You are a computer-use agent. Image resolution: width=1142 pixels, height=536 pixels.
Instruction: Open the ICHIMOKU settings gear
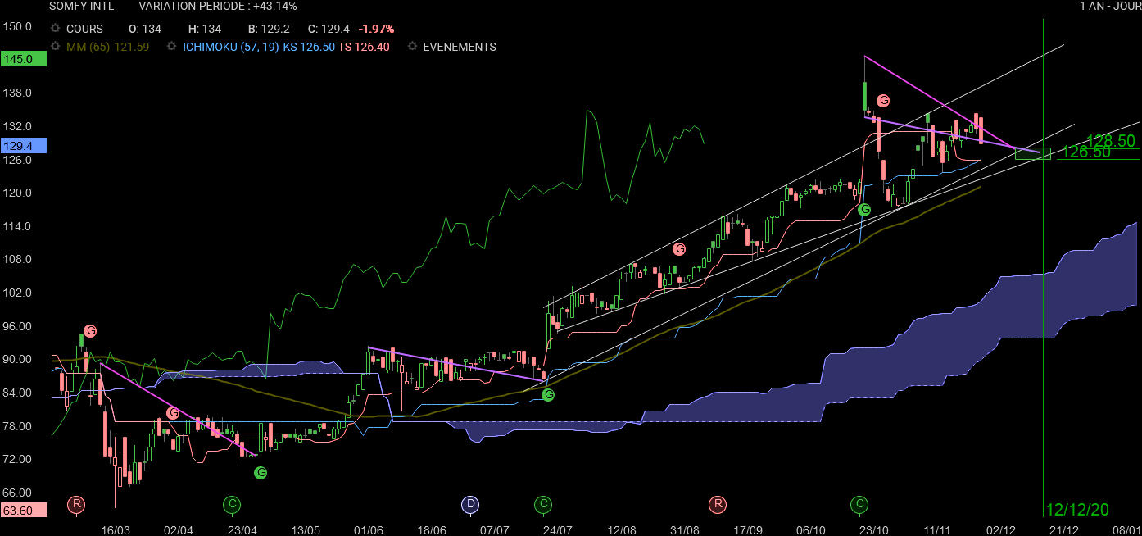[171, 47]
